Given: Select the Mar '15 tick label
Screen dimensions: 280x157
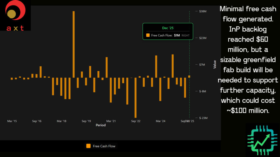Looking at the screenshot, I should click(12, 121).
